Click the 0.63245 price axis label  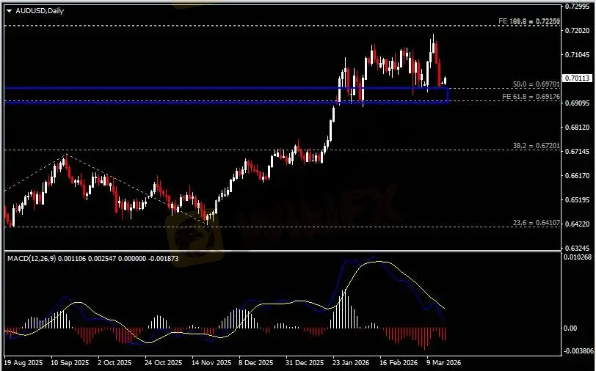tap(578, 249)
